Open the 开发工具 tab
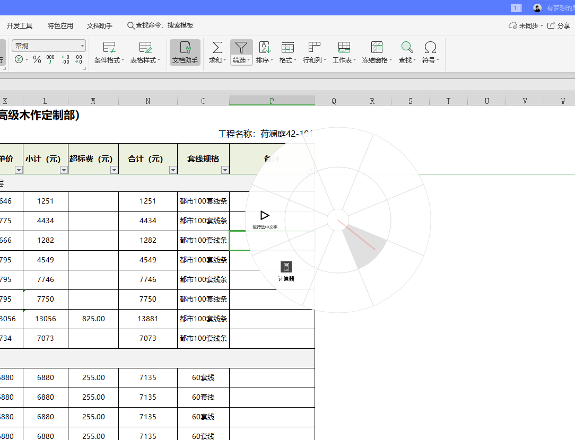 pos(20,25)
